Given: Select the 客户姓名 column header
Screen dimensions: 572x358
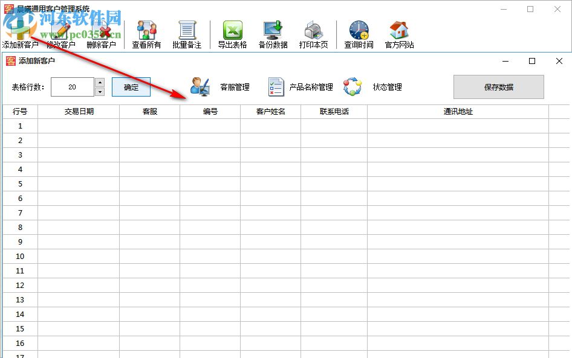Looking at the screenshot, I should pyautogui.click(x=271, y=112).
